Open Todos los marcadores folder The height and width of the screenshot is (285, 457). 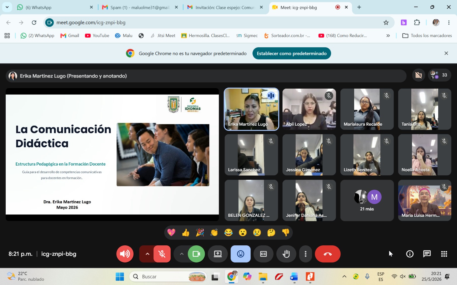427,36
